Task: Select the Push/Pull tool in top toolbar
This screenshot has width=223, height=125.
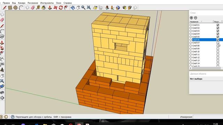Action: (x=50, y=8)
